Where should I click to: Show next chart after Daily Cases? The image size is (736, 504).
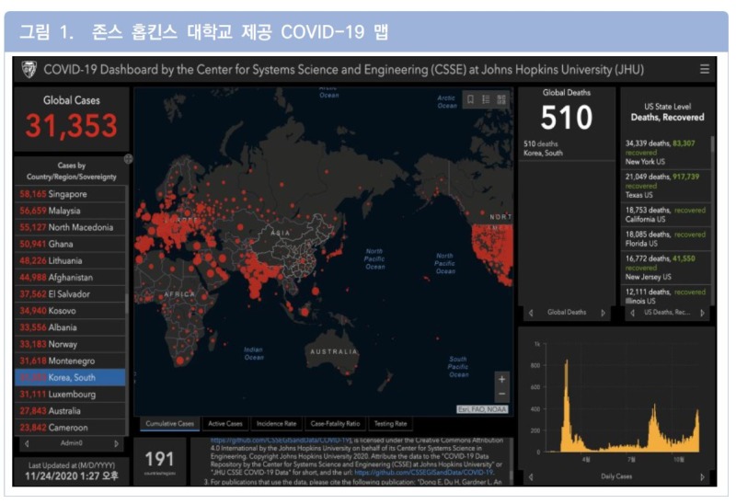[703, 476]
